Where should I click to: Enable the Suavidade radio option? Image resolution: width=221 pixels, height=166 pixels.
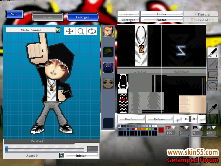[x=192, y=19]
